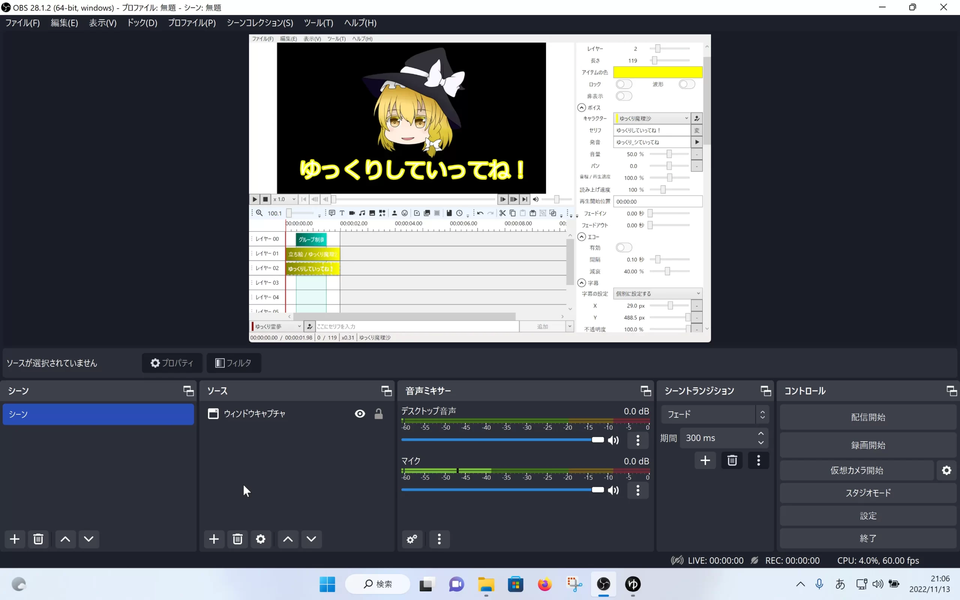This screenshot has width=960, height=600.
Task: Decrease transition duration with down arrow
Action: coord(761,442)
